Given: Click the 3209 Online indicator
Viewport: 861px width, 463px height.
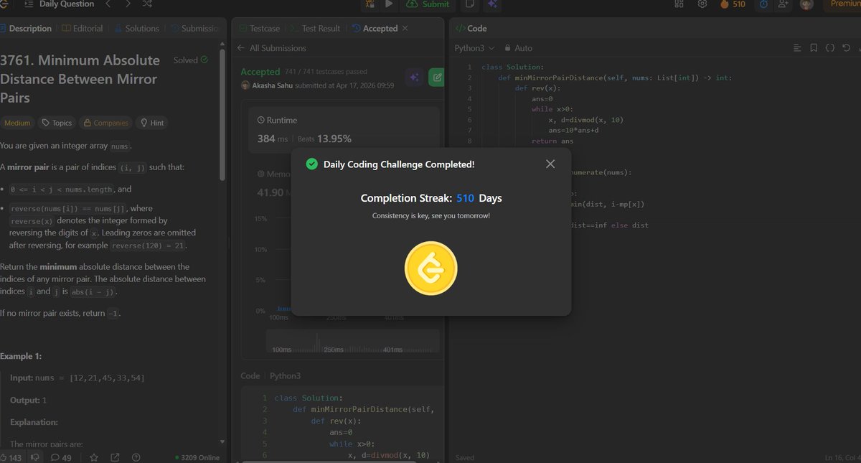Looking at the screenshot, I should coord(197,458).
